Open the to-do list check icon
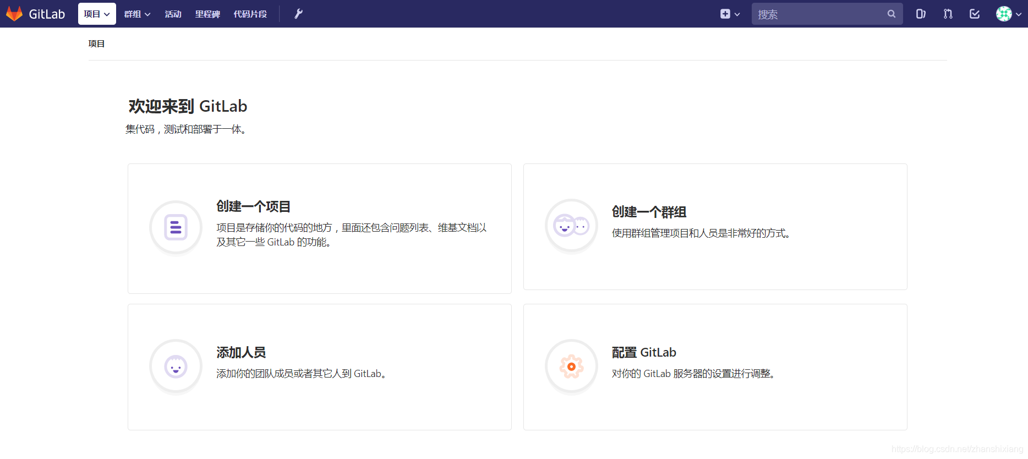 pyautogui.click(x=975, y=14)
